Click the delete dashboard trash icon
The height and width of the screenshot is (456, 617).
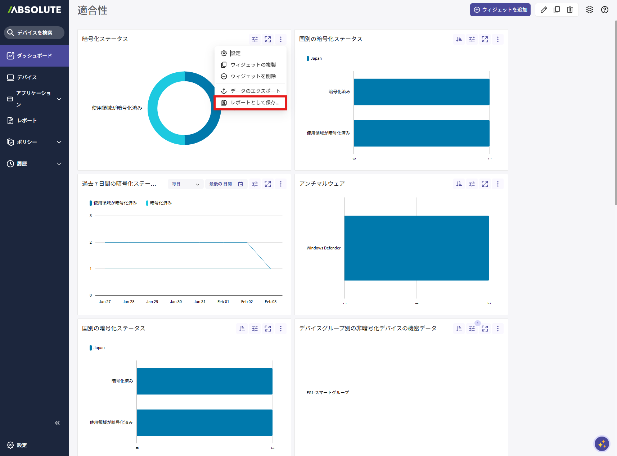pos(570,10)
